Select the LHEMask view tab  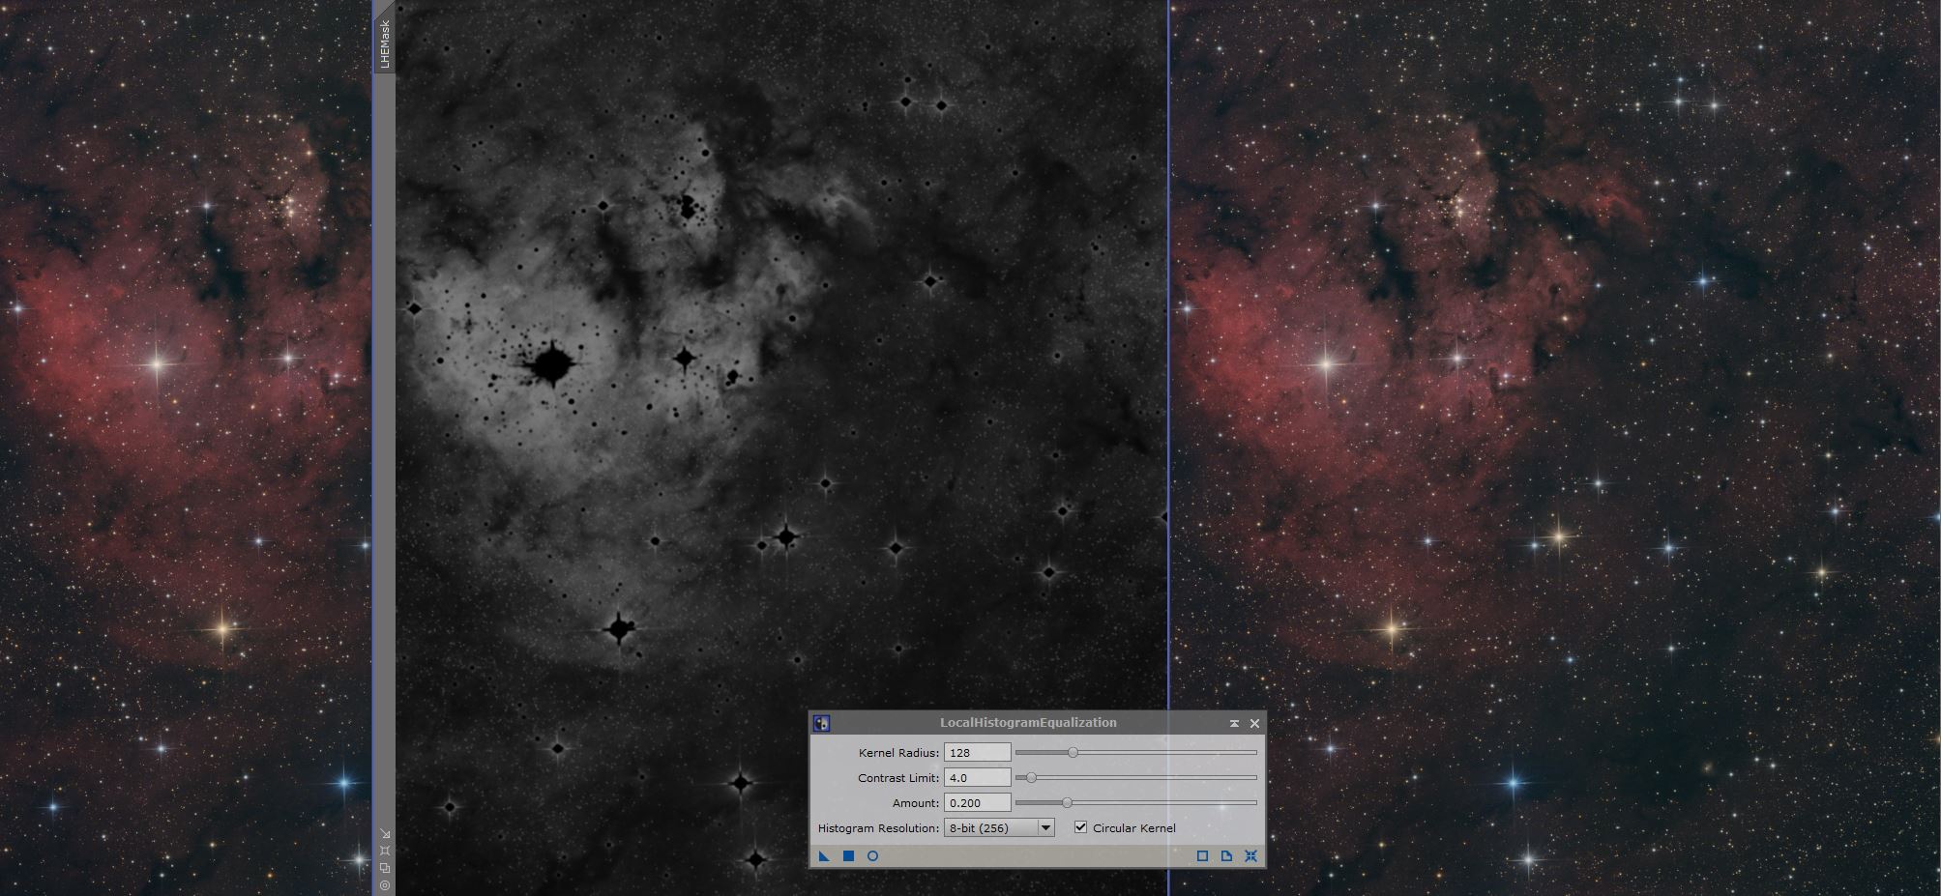(x=384, y=44)
